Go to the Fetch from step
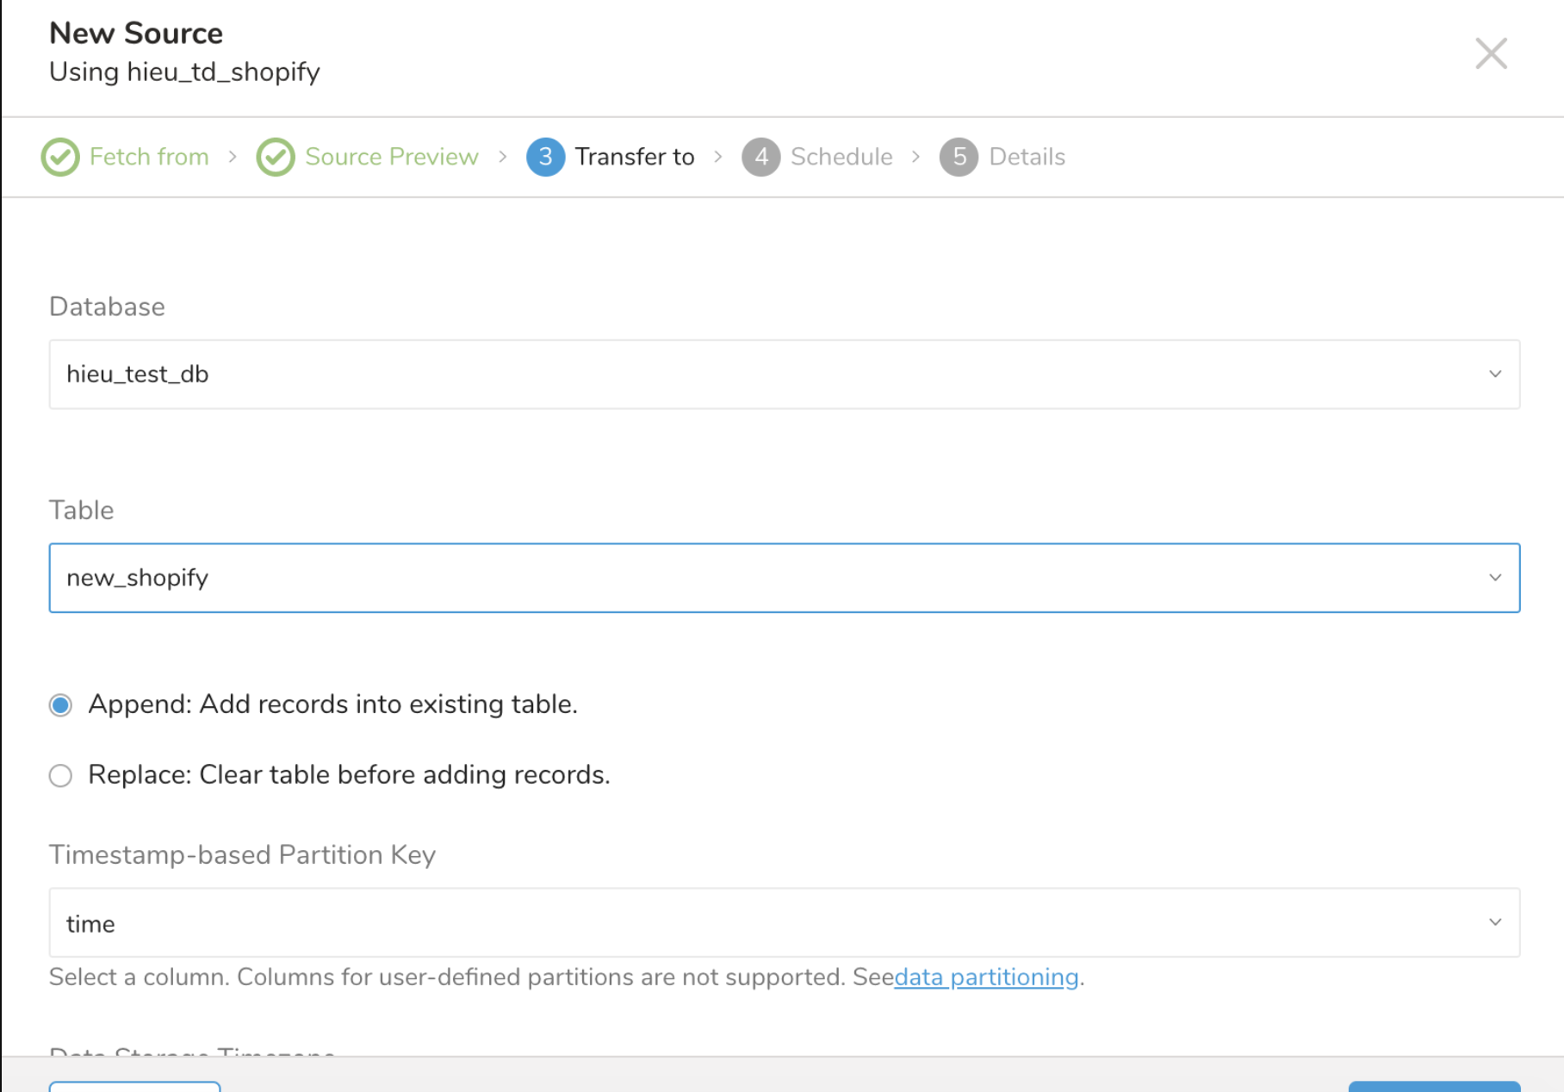The image size is (1564, 1092). click(x=149, y=157)
